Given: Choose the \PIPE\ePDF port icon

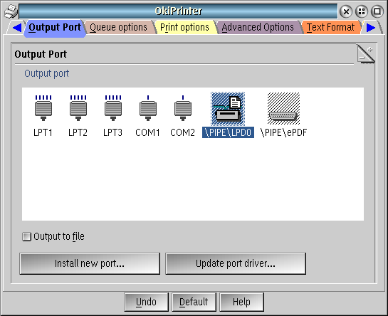Looking at the screenshot, I should [283, 109].
